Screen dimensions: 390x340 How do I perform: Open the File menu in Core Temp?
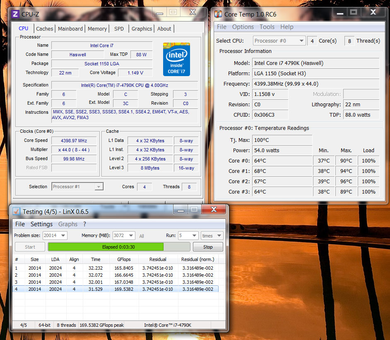pos(221,27)
